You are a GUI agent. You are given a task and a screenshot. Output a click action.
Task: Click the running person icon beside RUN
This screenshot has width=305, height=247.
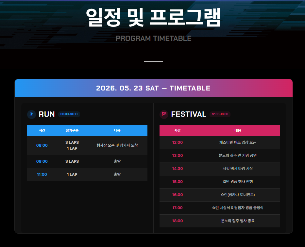tap(32, 114)
